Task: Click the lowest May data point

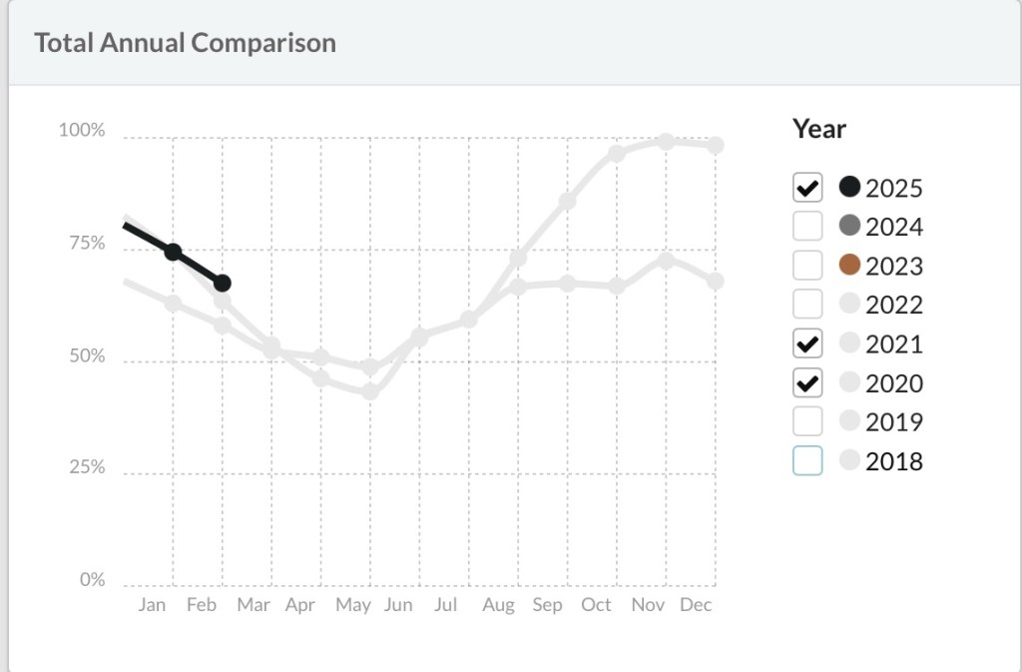Action: point(370,391)
